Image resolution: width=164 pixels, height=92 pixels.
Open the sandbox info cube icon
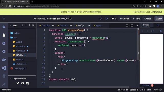(4, 27)
